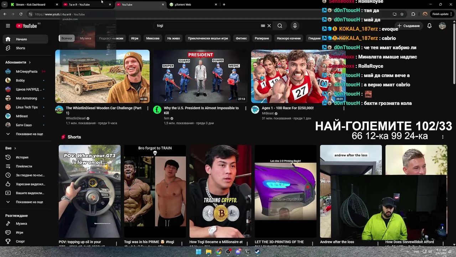Open the Вие section chevron

[x=15, y=148]
